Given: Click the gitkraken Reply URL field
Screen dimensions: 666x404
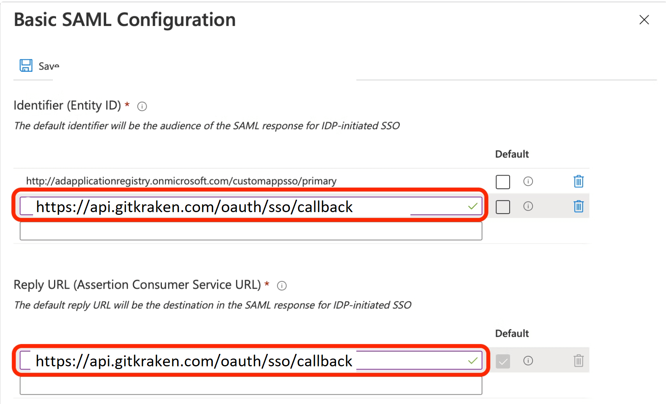Looking at the screenshot, I should (251, 361).
